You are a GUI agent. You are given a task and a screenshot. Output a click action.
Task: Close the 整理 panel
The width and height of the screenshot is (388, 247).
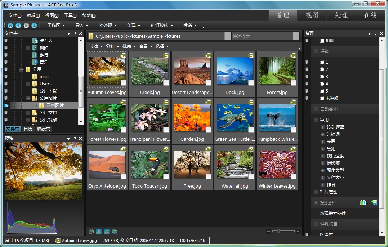tap(381, 33)
